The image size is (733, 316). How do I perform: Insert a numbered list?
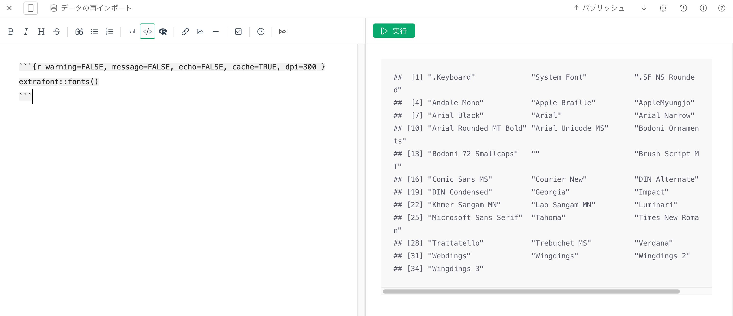pyautogui.click(x=109, y=31)
